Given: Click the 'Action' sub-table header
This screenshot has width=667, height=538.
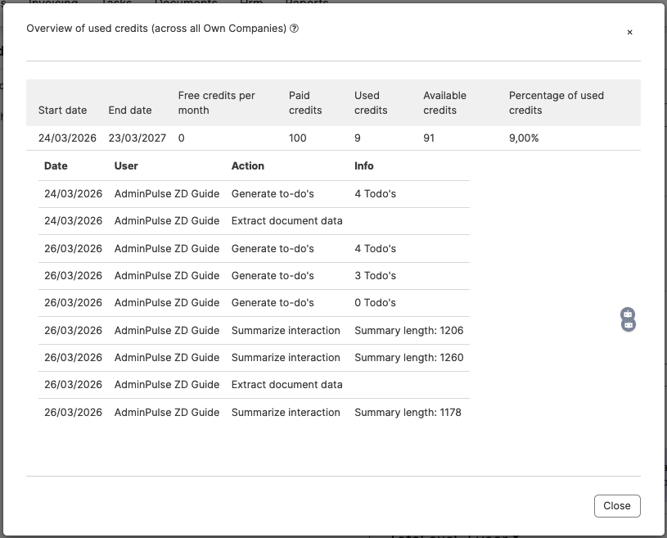Looking at the screenshot, I should coord(248,166).
